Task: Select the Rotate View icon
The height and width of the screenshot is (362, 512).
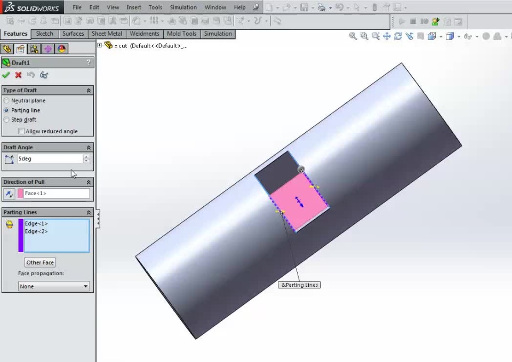Action: 398,36
